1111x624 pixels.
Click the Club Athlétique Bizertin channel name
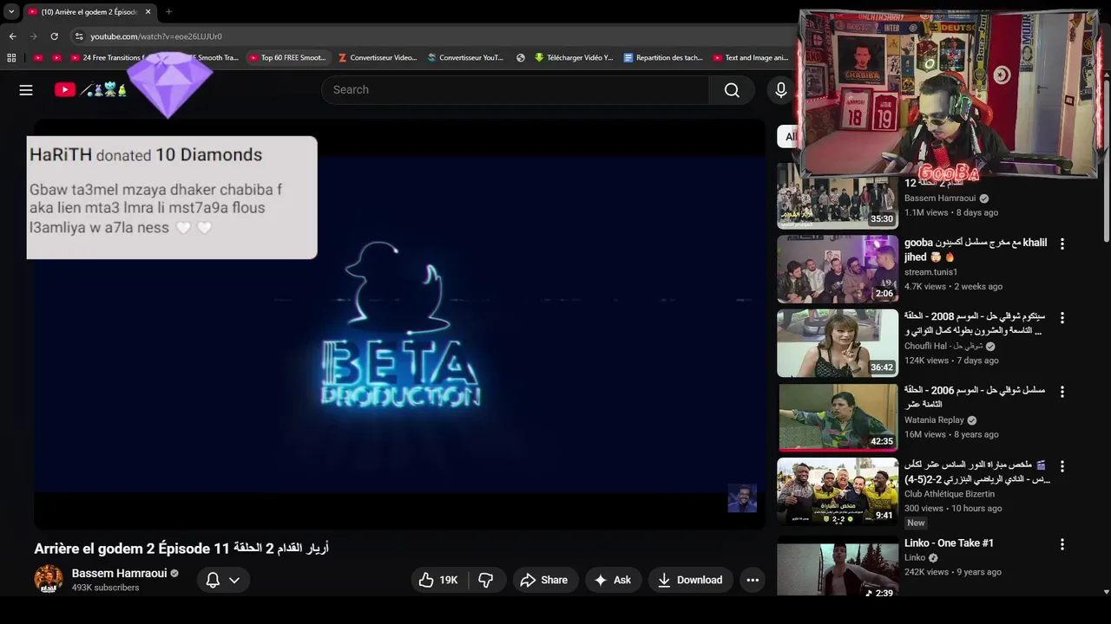point(950,494)
